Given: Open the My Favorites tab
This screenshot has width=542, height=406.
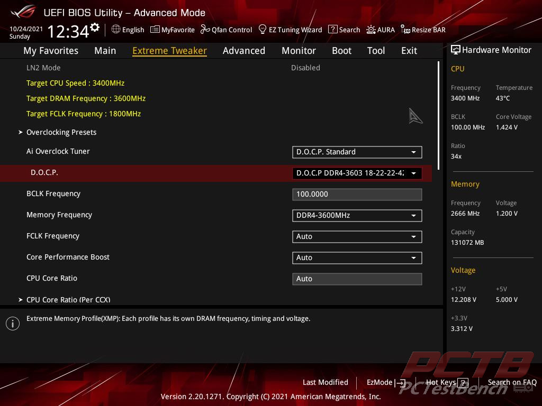Looking at the screenshot, I should (x=51, y=51).
